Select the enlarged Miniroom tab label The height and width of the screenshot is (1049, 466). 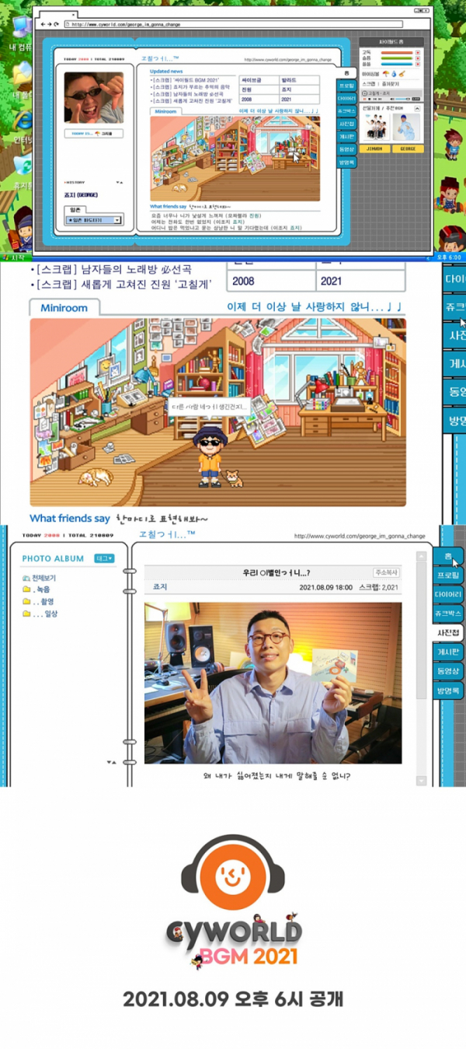click(66, 308)
